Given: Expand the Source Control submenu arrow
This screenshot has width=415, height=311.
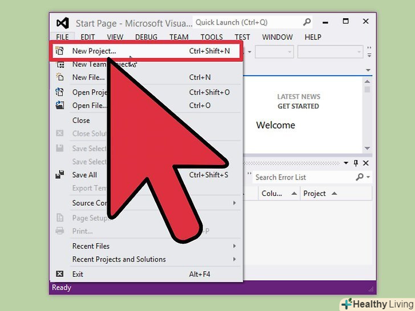Looking at the screenshot, I should tap(234, 203).
